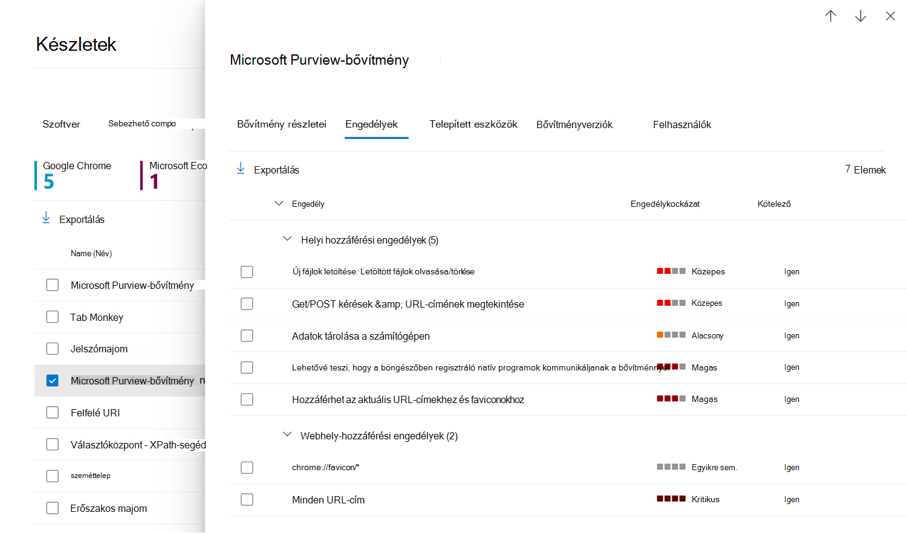Click the Alacsony risk indicator for Adatok tárolása
The width and height of the screenshot is (907, 533).
pos(671,335)
